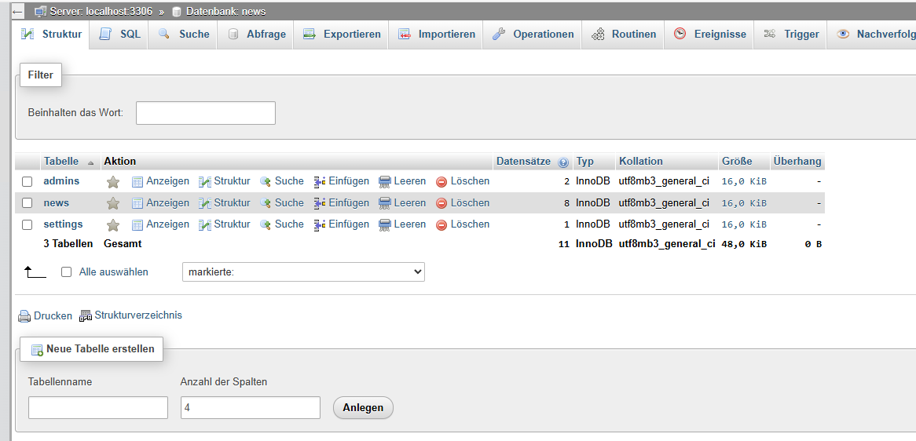Open the Strukturverzeichnis link

[x=138, y=315]
